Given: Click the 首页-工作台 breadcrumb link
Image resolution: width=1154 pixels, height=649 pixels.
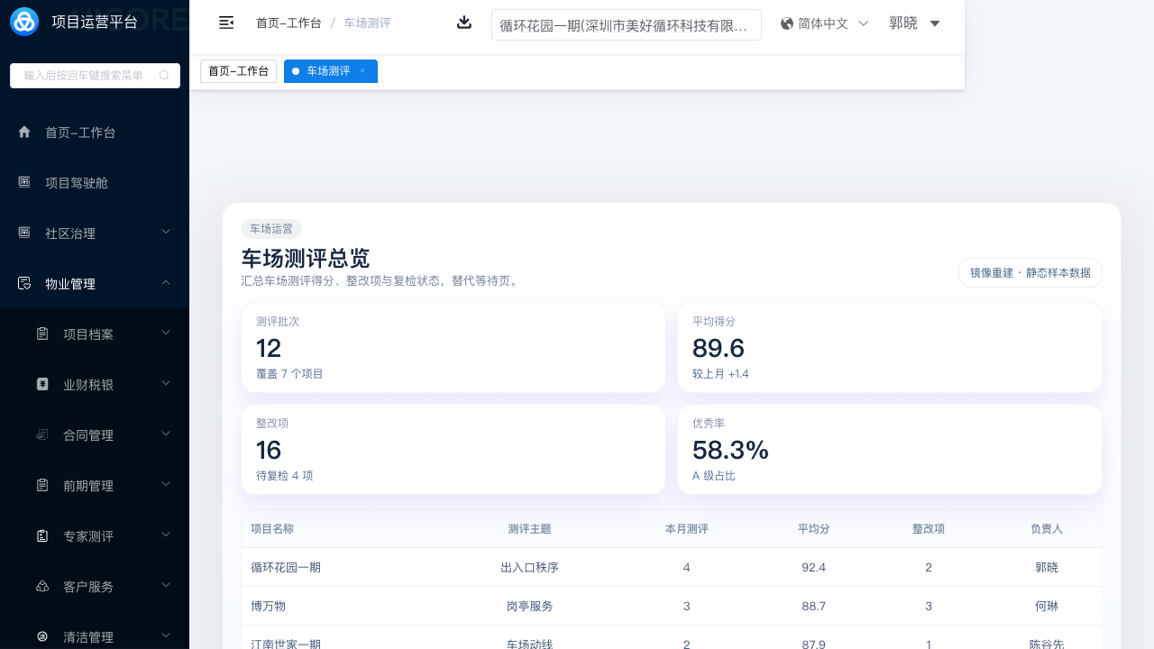Looking at the screenshot, I should [288, 23].
